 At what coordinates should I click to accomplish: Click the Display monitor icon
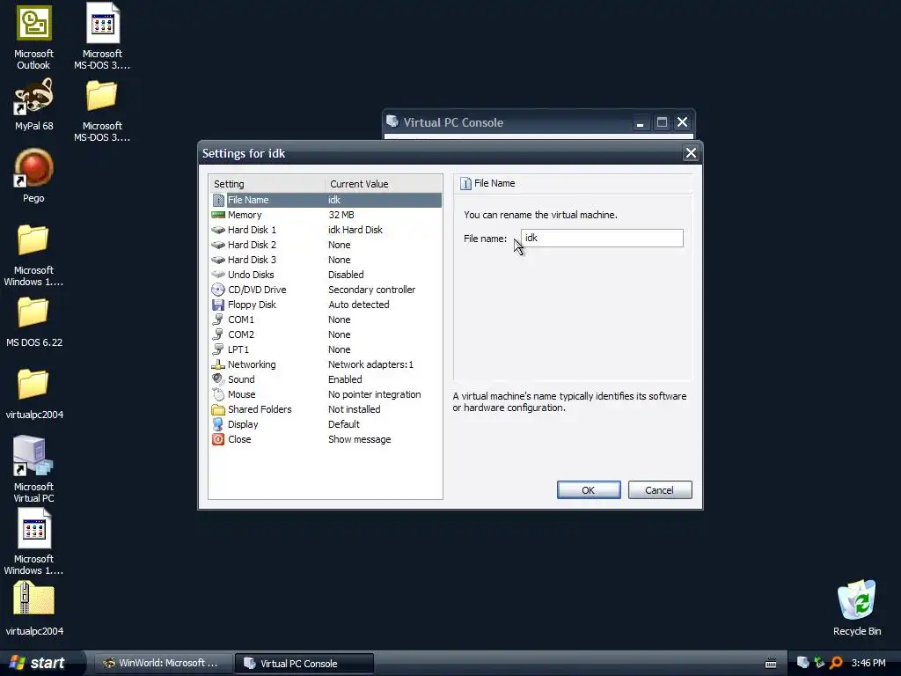tap(218, 424)
